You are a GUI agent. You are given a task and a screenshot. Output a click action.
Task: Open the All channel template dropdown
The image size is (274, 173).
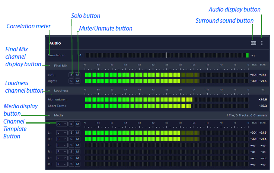(x=62, y=124)
